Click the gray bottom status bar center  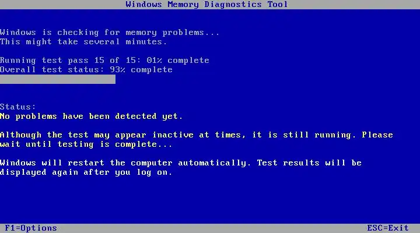[210, 228]
